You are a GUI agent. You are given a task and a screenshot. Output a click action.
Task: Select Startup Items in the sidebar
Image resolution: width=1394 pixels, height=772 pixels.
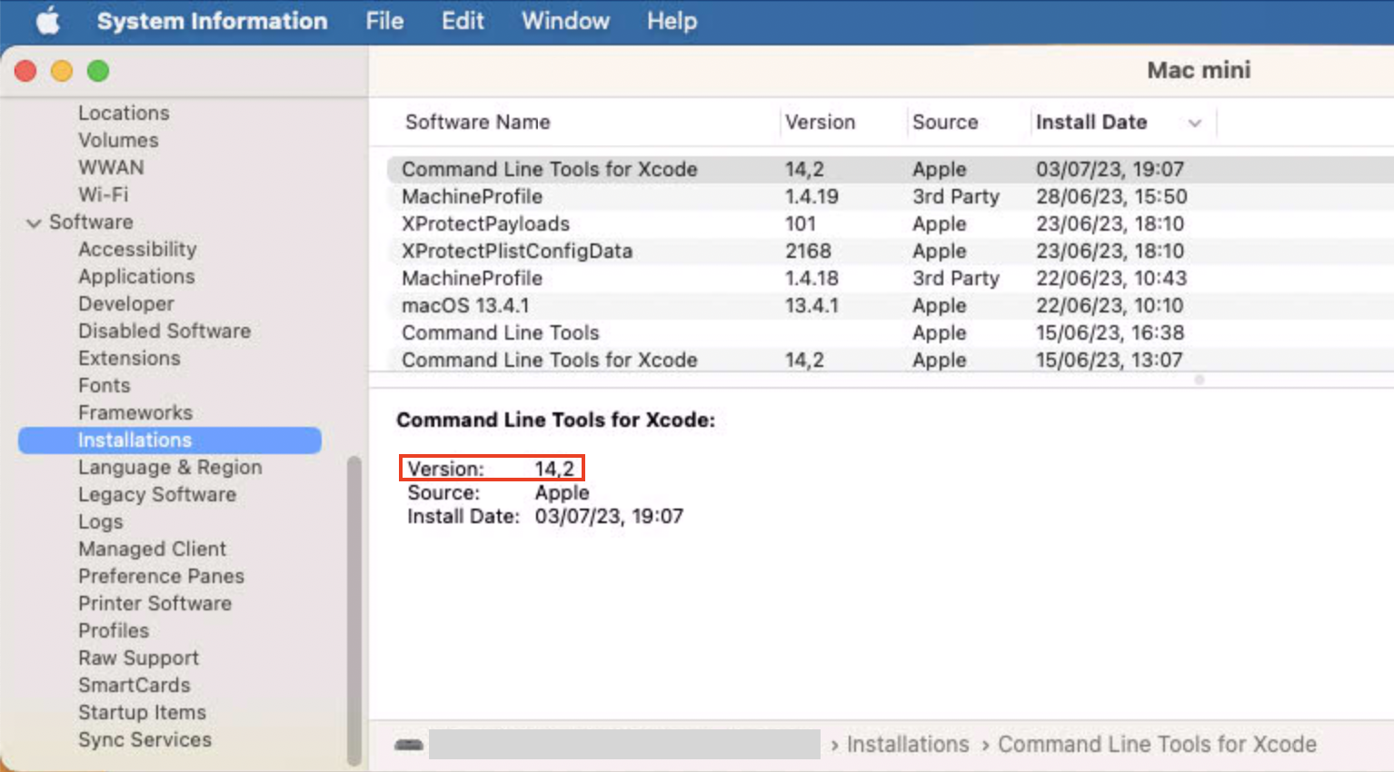click(x=142, y=712)
